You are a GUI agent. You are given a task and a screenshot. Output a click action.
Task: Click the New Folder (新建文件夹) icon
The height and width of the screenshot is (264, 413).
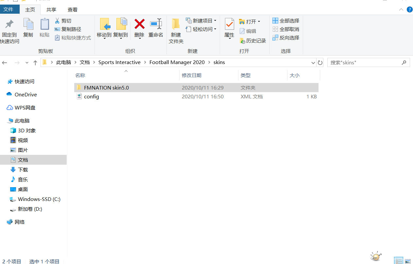pos(176,25)
